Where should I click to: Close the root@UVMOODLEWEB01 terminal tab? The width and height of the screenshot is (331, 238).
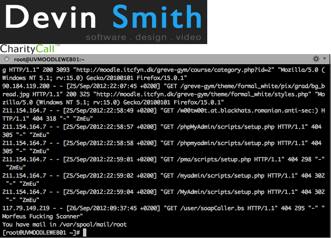pyautogui.click(x=6, y=59)
